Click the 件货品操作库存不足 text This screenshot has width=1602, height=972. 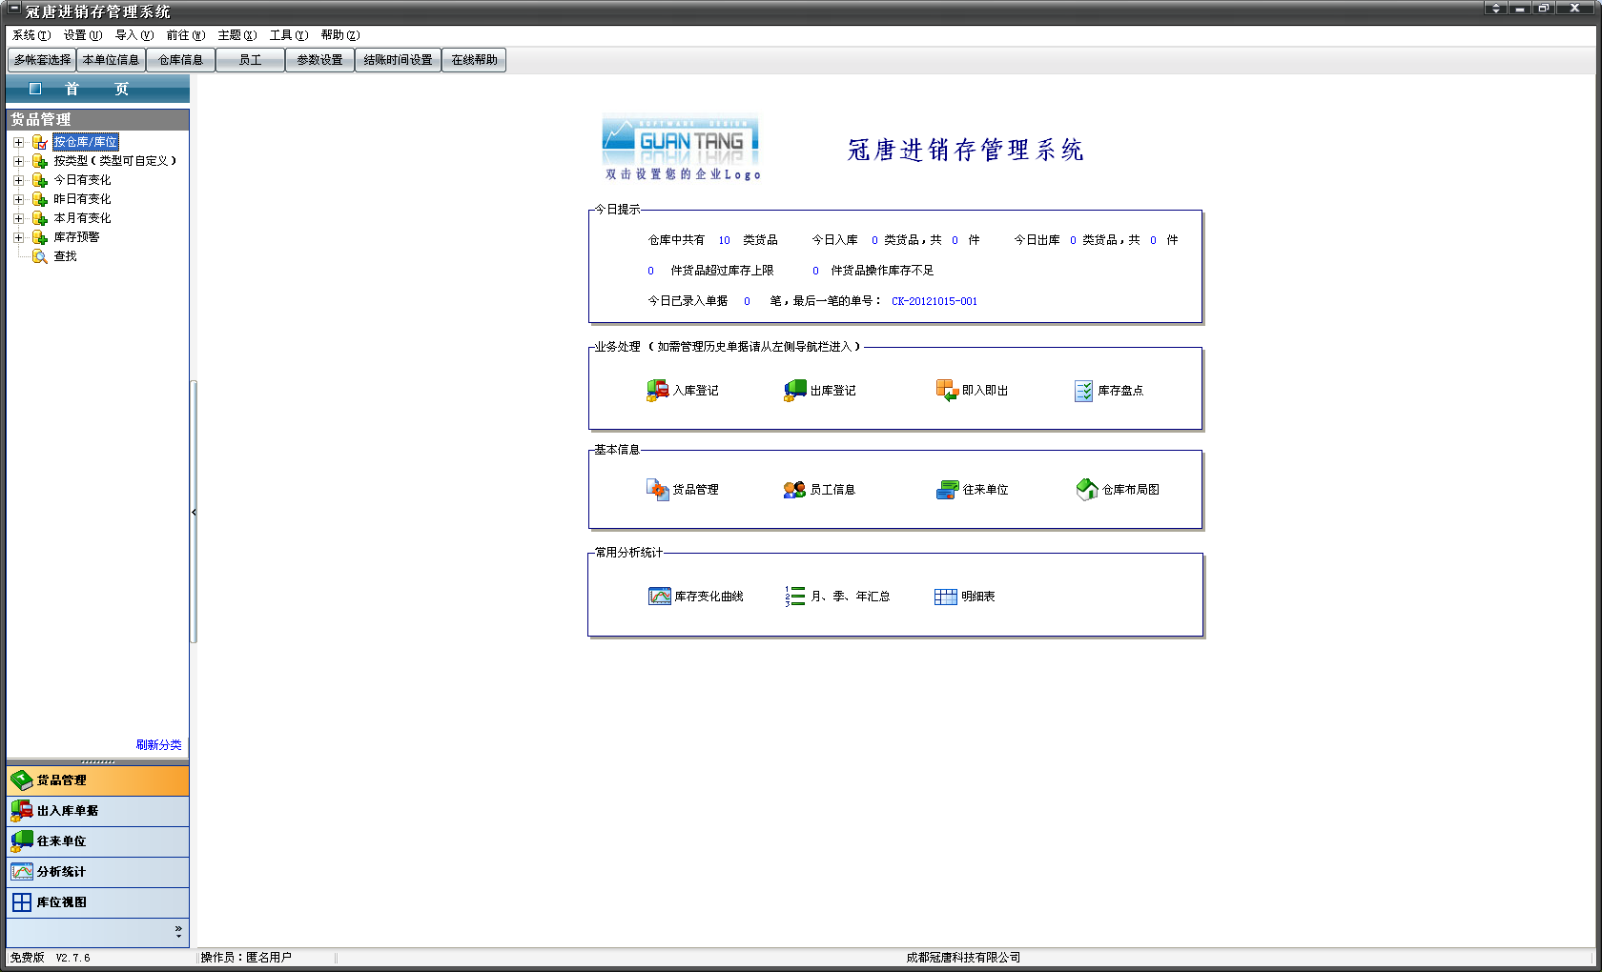click(x=882, y=271)
